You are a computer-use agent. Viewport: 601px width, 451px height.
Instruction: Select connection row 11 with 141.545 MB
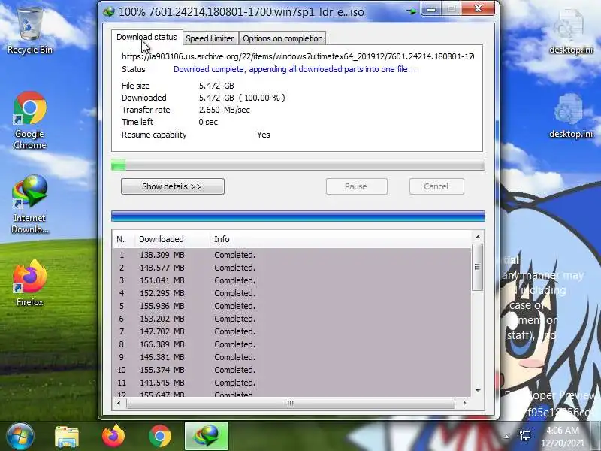click(x=291, y=383)
